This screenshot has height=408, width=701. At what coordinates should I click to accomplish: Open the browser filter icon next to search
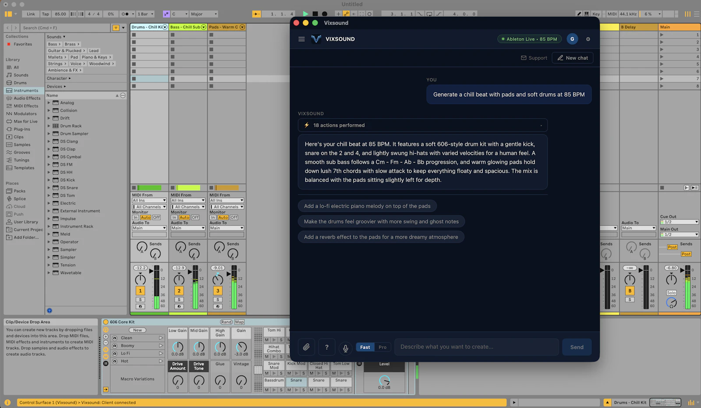point(116,28)
